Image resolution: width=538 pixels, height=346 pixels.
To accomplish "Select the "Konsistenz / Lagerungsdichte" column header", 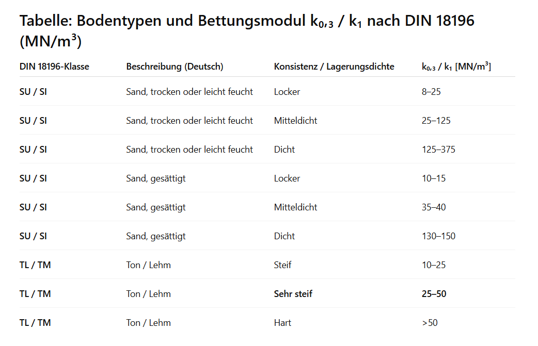I will pos(334,67).
